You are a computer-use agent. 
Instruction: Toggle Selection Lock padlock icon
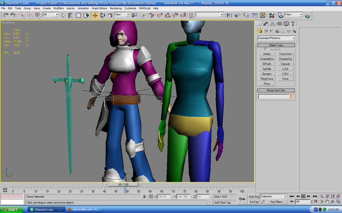coord(144,196)
